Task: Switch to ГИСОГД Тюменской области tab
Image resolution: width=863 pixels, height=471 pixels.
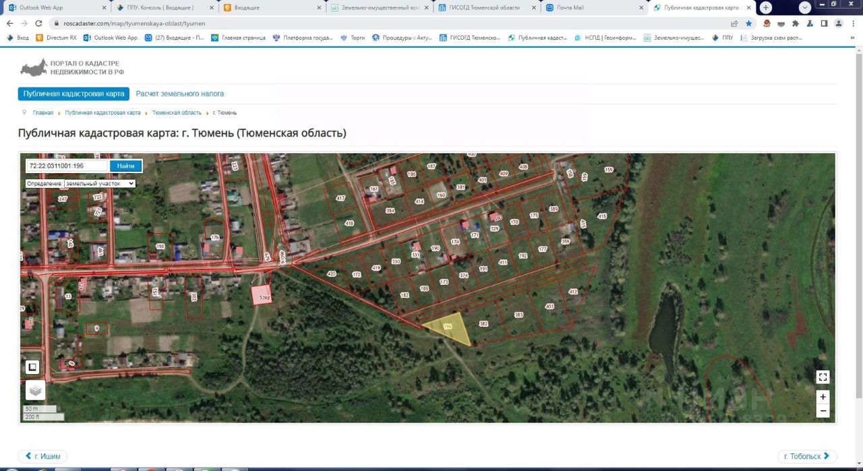Action: tap(485, 7)
